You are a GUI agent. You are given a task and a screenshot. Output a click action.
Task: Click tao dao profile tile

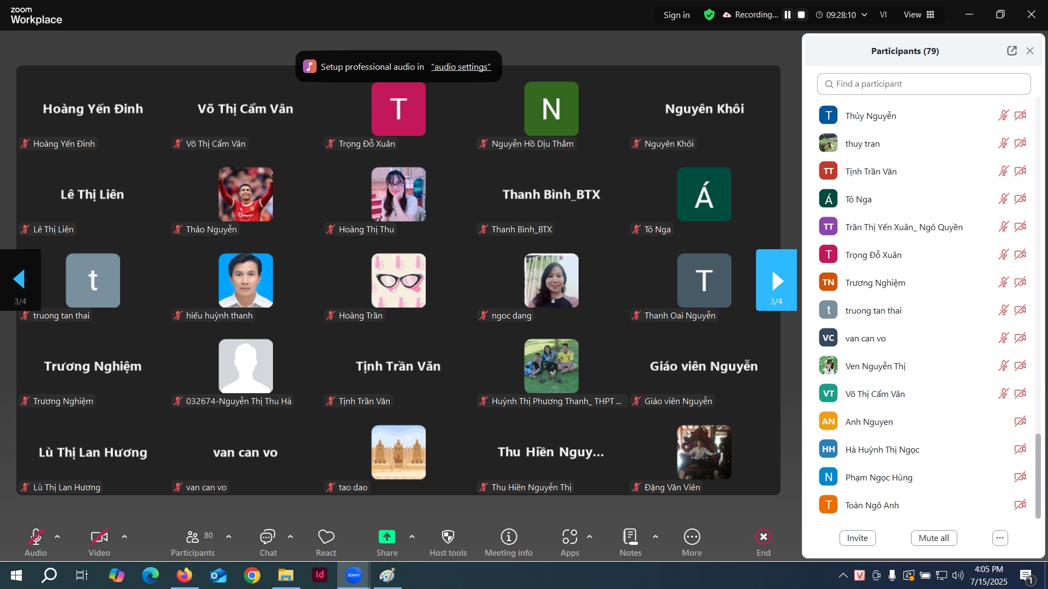(398, 452)
